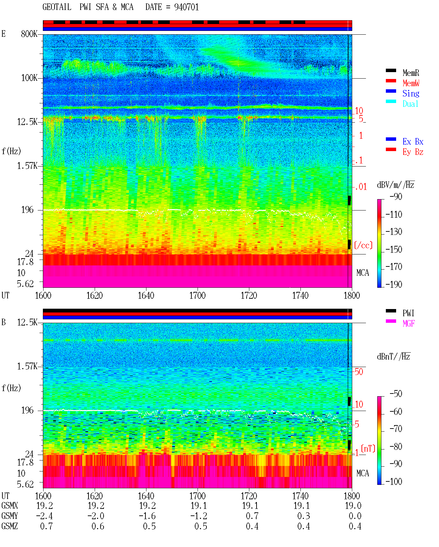Click the '[nT]' field unit label
The image size is (439, 547).
(368, 448)
